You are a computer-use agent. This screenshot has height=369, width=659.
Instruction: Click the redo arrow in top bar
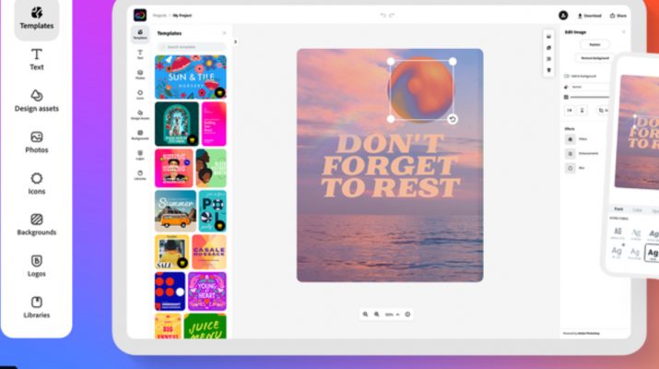pos(392,15)
